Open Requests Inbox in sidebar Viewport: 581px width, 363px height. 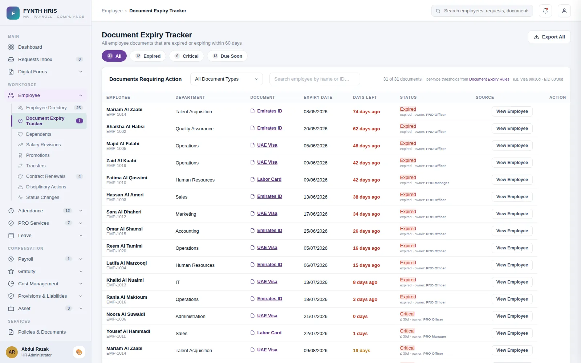tap(45, 60)
